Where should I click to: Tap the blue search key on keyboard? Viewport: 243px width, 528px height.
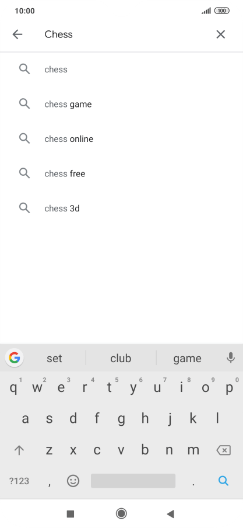pos(224,481)
